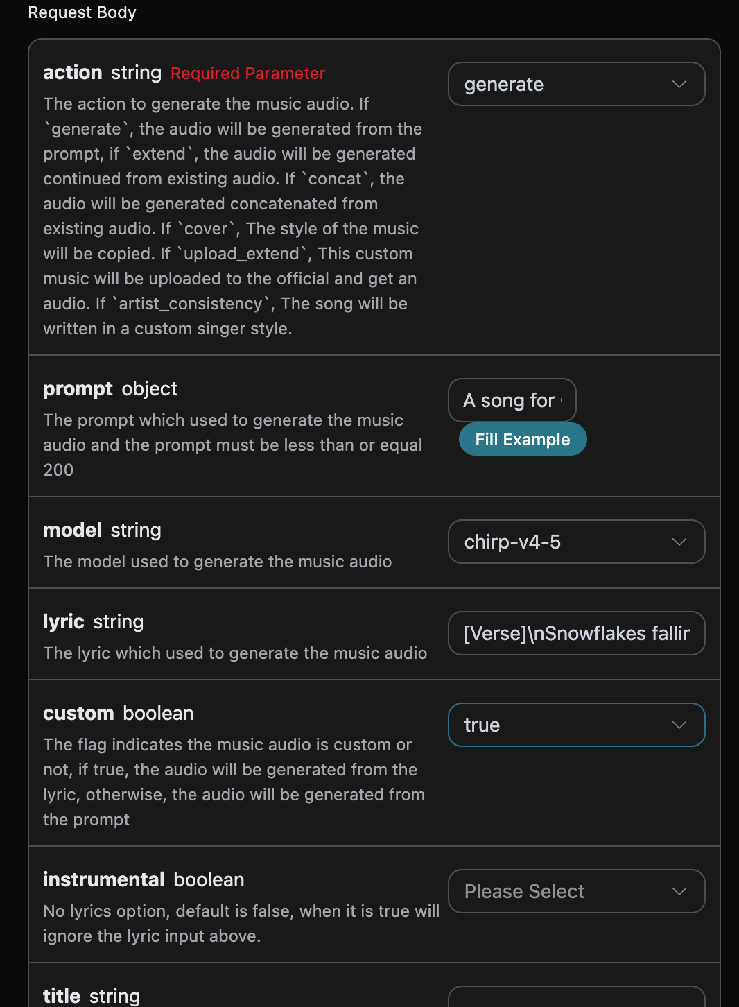The height and width of the screenshot is (1007, 739).
Task: Select the "action" parameter name
Action: point(73,72)
